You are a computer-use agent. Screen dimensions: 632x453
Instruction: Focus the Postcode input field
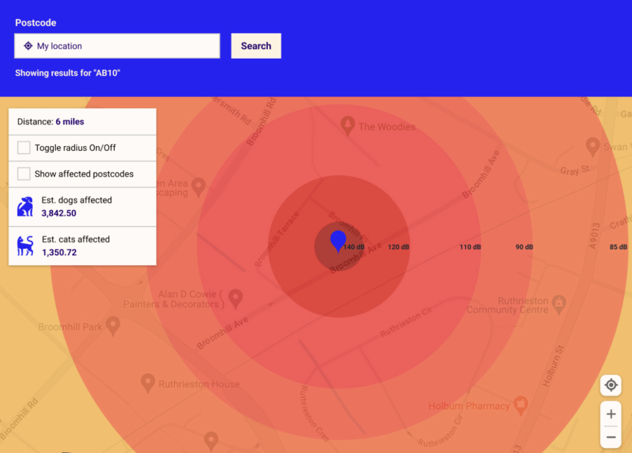(118, 46)
